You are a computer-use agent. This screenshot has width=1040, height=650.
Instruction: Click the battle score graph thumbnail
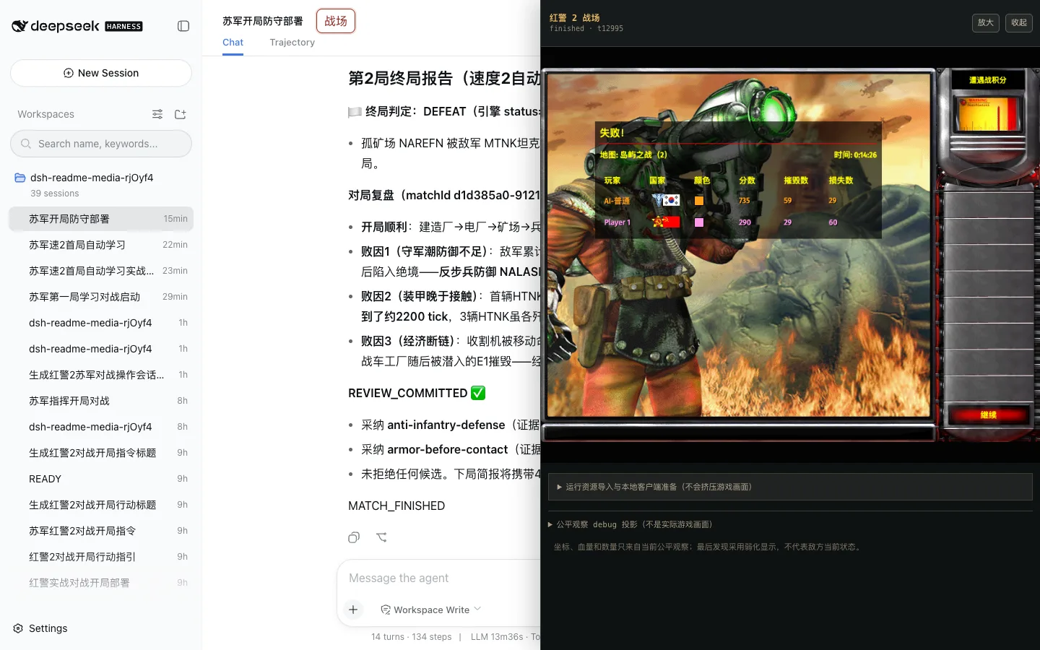point(987,114)
